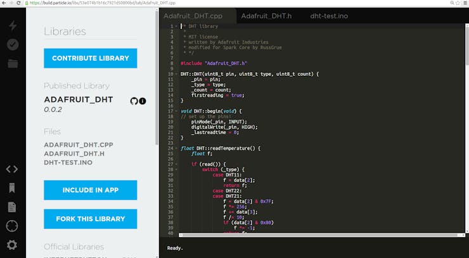This screenshot has height=258, width=469.
Task: Click the line 'digitalWrite(_pin, HIGH);'
Action: [x=224, y=127]
